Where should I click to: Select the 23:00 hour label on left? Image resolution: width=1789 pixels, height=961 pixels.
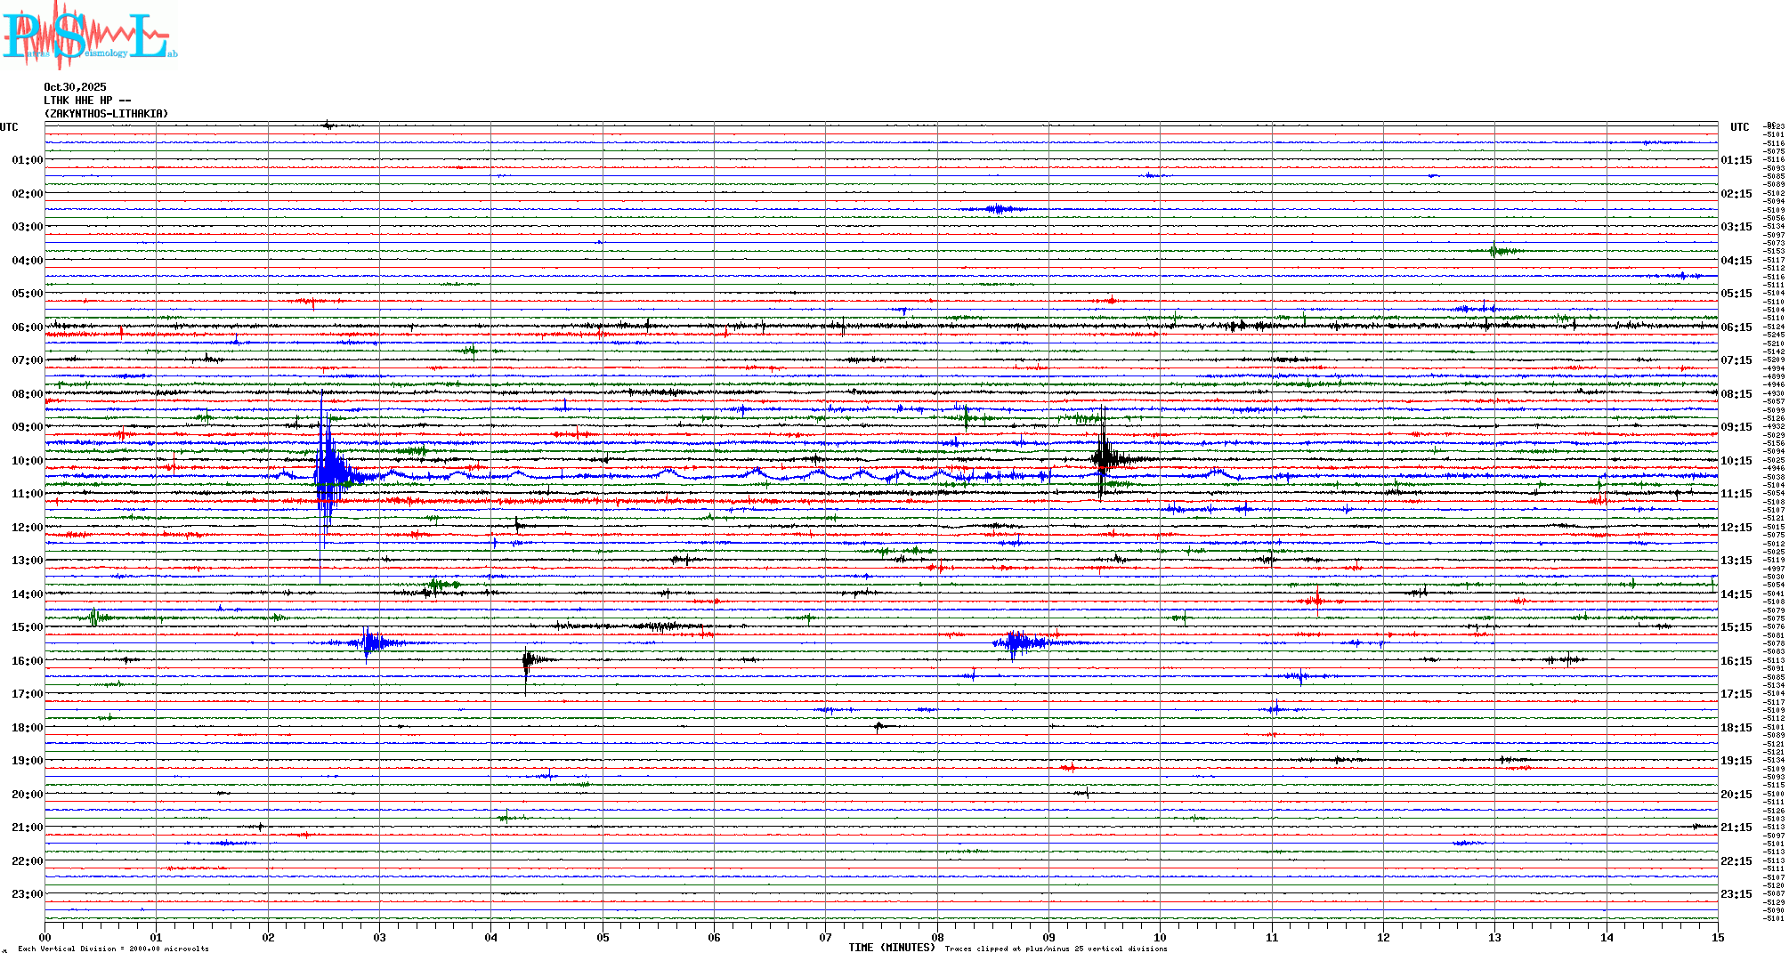pyautogui.click(x=27, y=894)
